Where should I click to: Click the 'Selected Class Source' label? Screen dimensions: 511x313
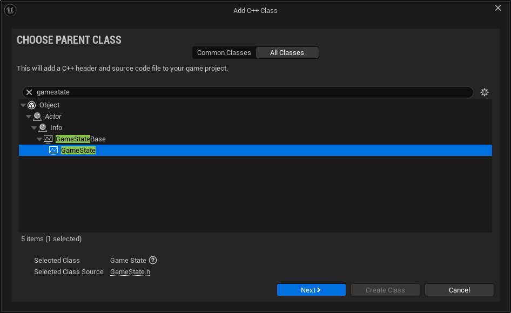(69, 271)
